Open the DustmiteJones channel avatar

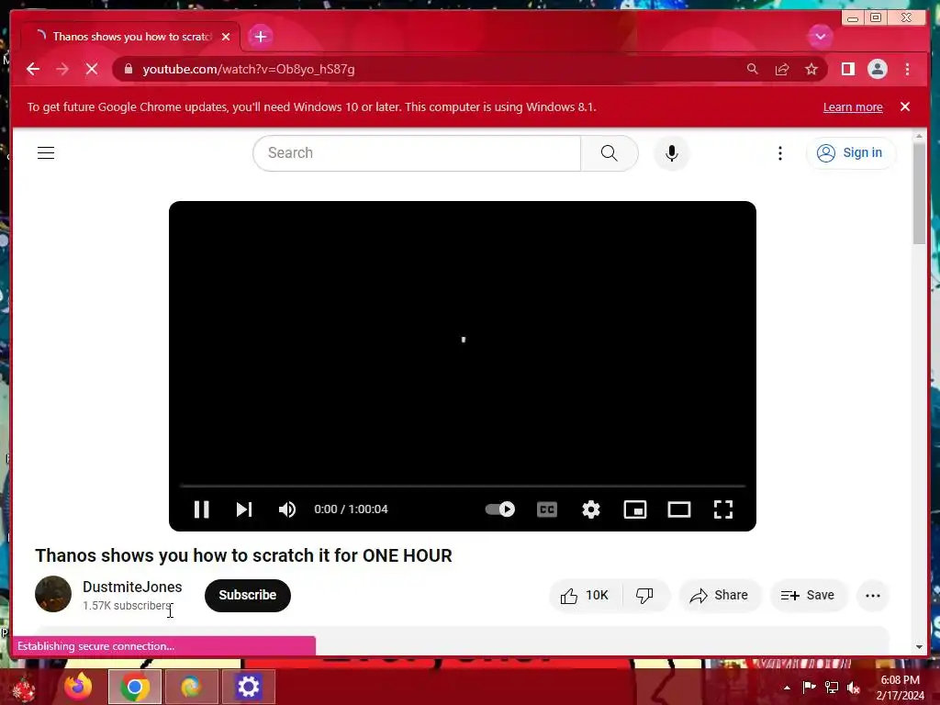53,594
